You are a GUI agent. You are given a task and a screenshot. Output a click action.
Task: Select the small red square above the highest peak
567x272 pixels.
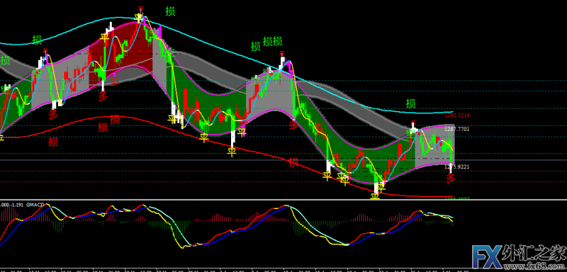[x=141, y=8]
